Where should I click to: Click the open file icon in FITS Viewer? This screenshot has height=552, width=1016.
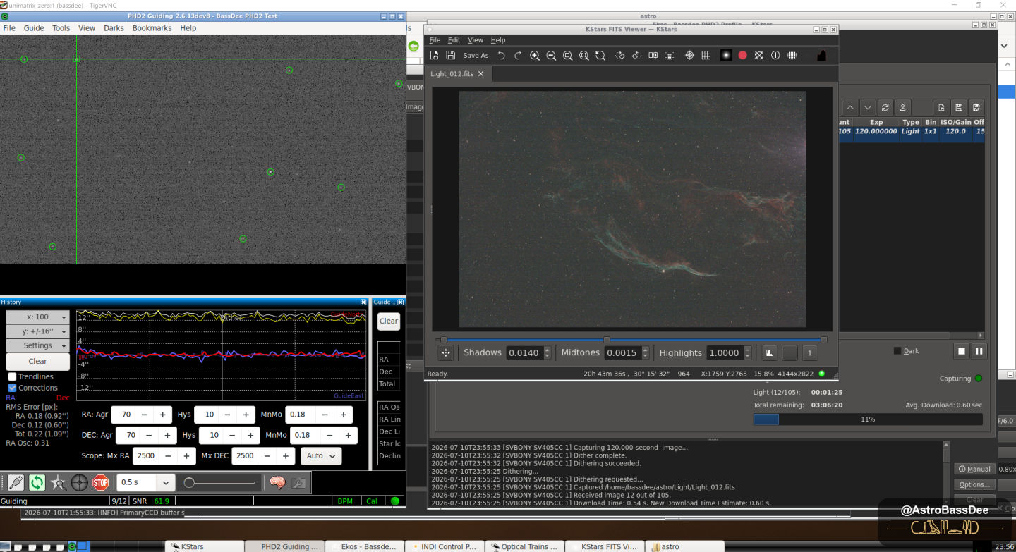coord(435,55)
